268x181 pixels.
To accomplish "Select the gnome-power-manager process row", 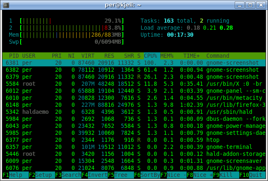I will [134, 126].
